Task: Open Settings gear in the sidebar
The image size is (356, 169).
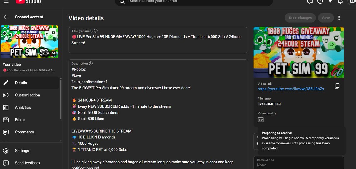Action: click(x=30, y=151)
